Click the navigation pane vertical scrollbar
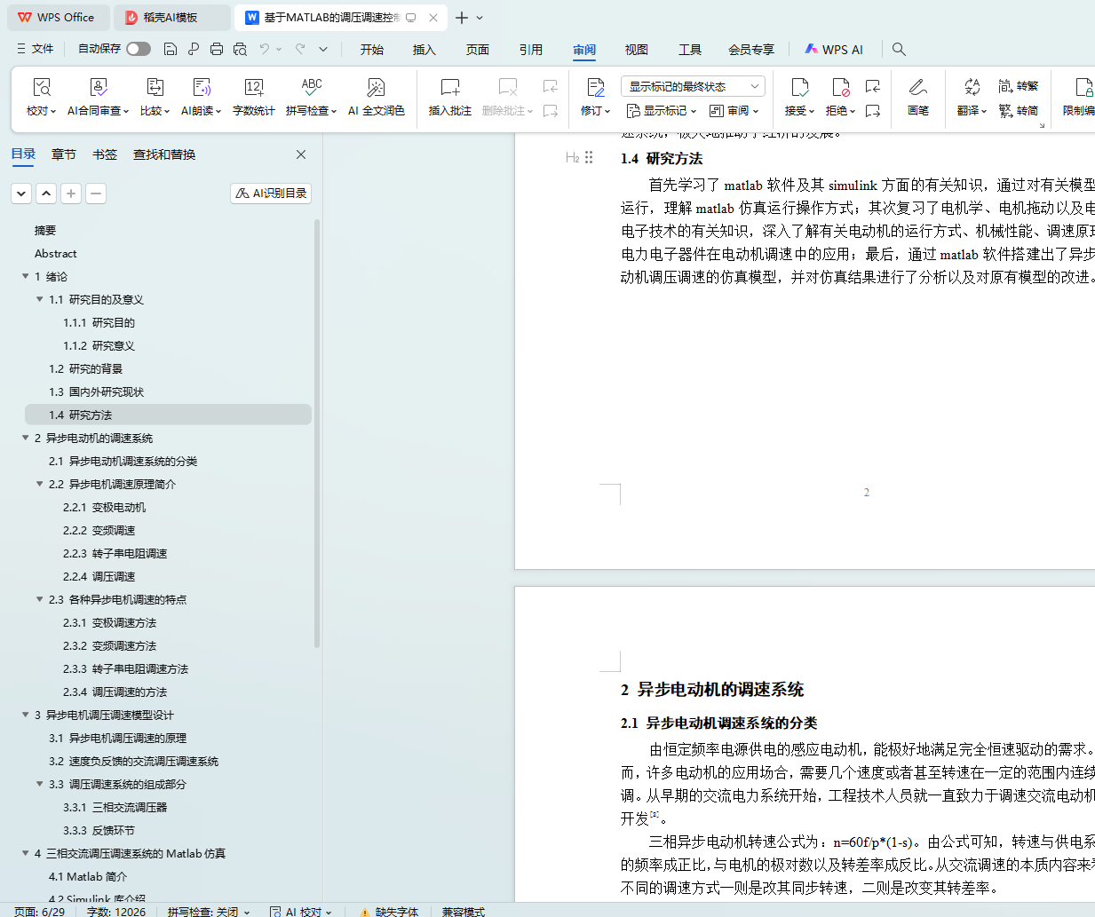 pos(317,435)
